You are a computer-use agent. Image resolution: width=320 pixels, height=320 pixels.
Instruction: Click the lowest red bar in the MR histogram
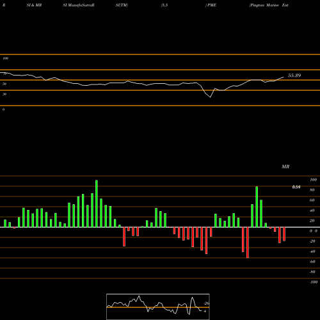coord(248,243)
